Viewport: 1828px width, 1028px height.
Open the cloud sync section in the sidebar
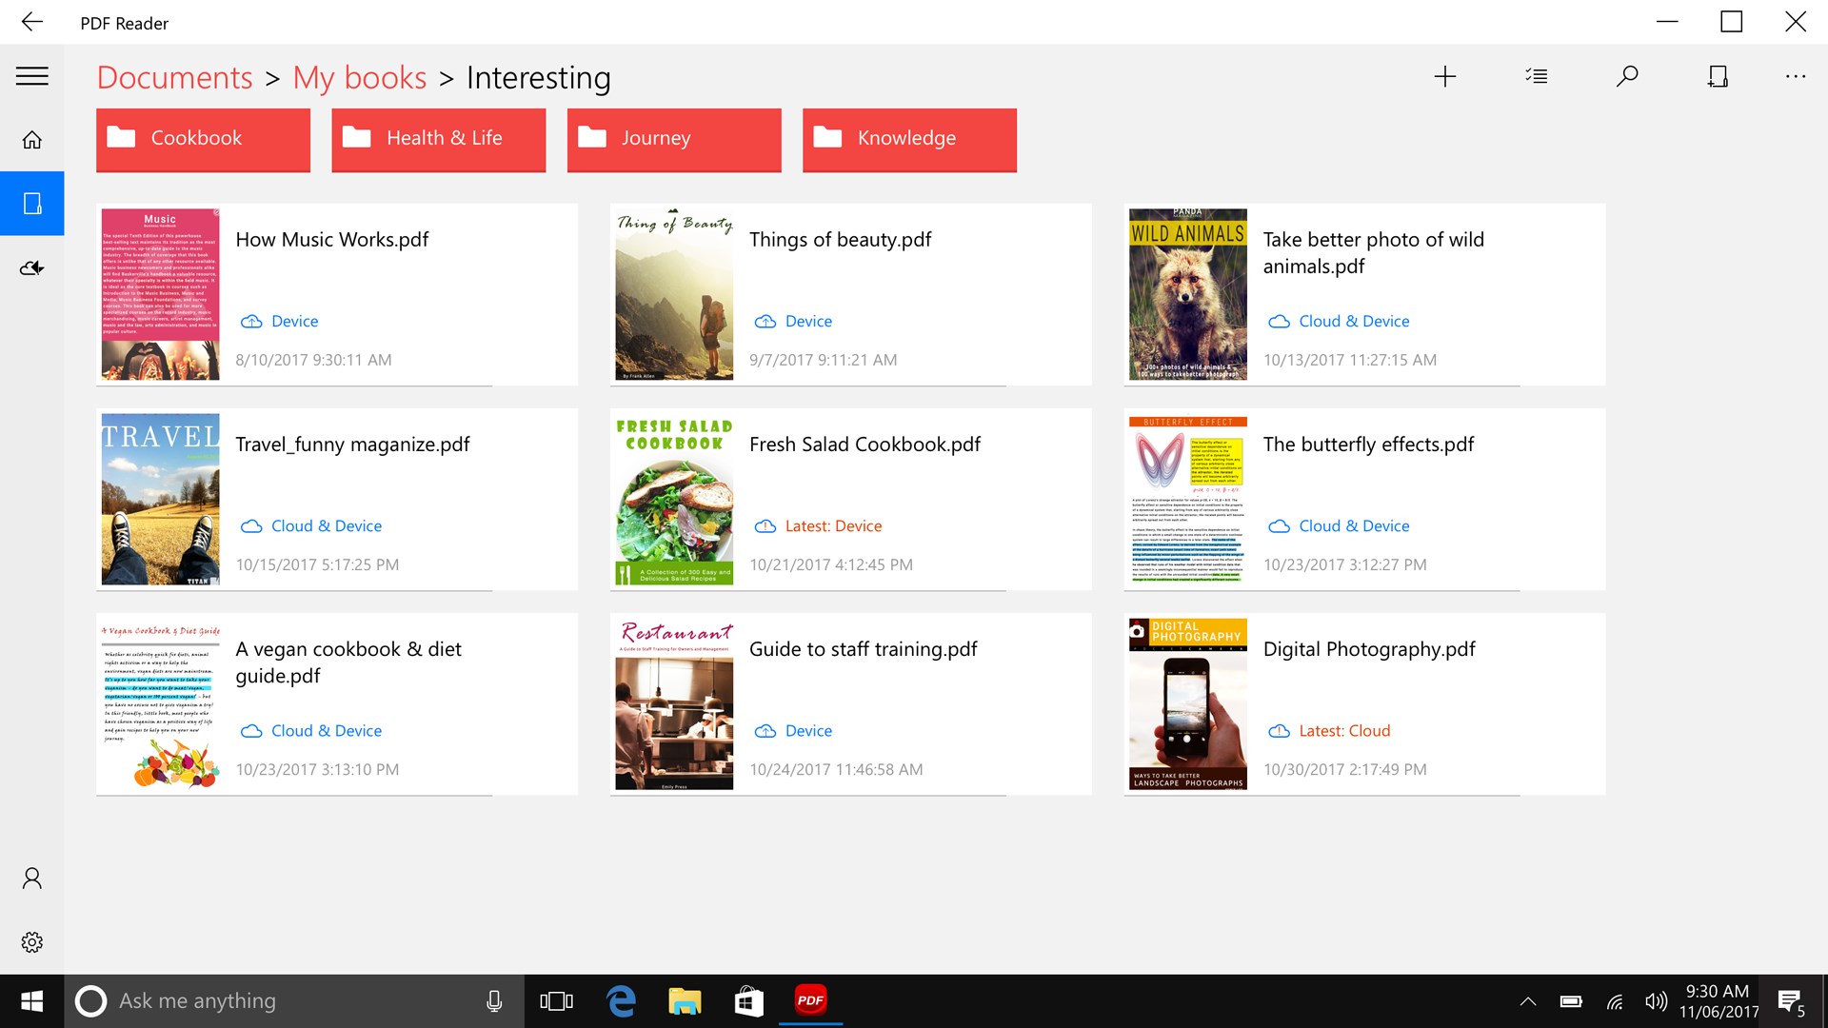pos(31,267)
